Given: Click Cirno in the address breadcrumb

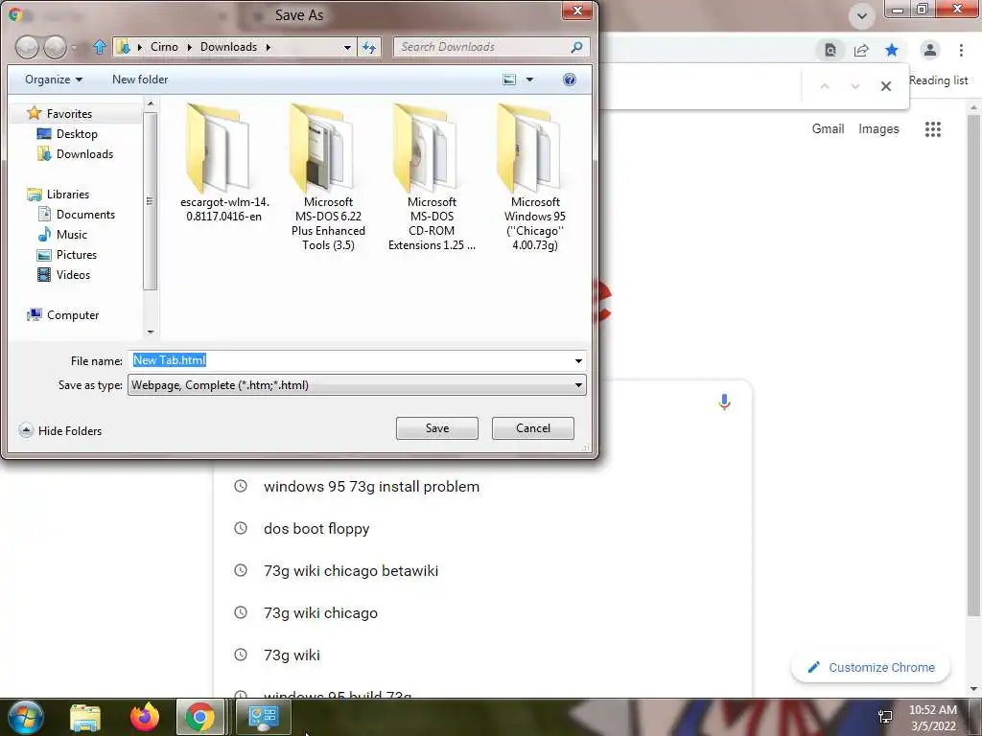Looking at the screenshot, I should [164, 47].
